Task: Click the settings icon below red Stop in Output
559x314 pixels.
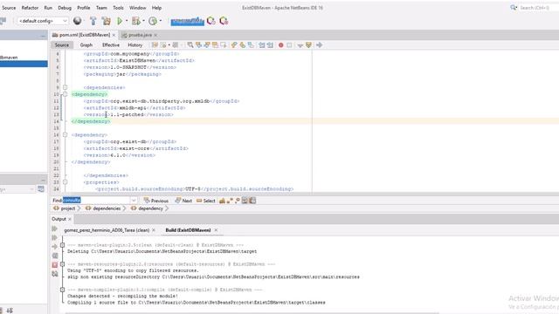Action: point(54,274)
